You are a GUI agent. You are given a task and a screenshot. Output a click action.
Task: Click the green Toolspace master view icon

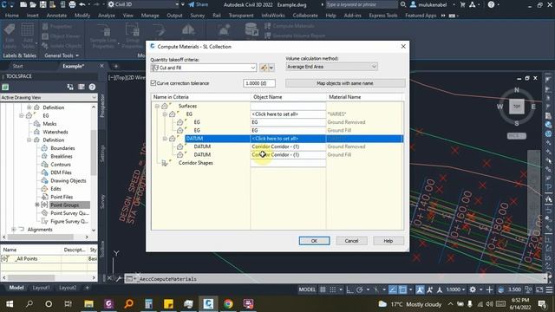(x=5, y=87)
